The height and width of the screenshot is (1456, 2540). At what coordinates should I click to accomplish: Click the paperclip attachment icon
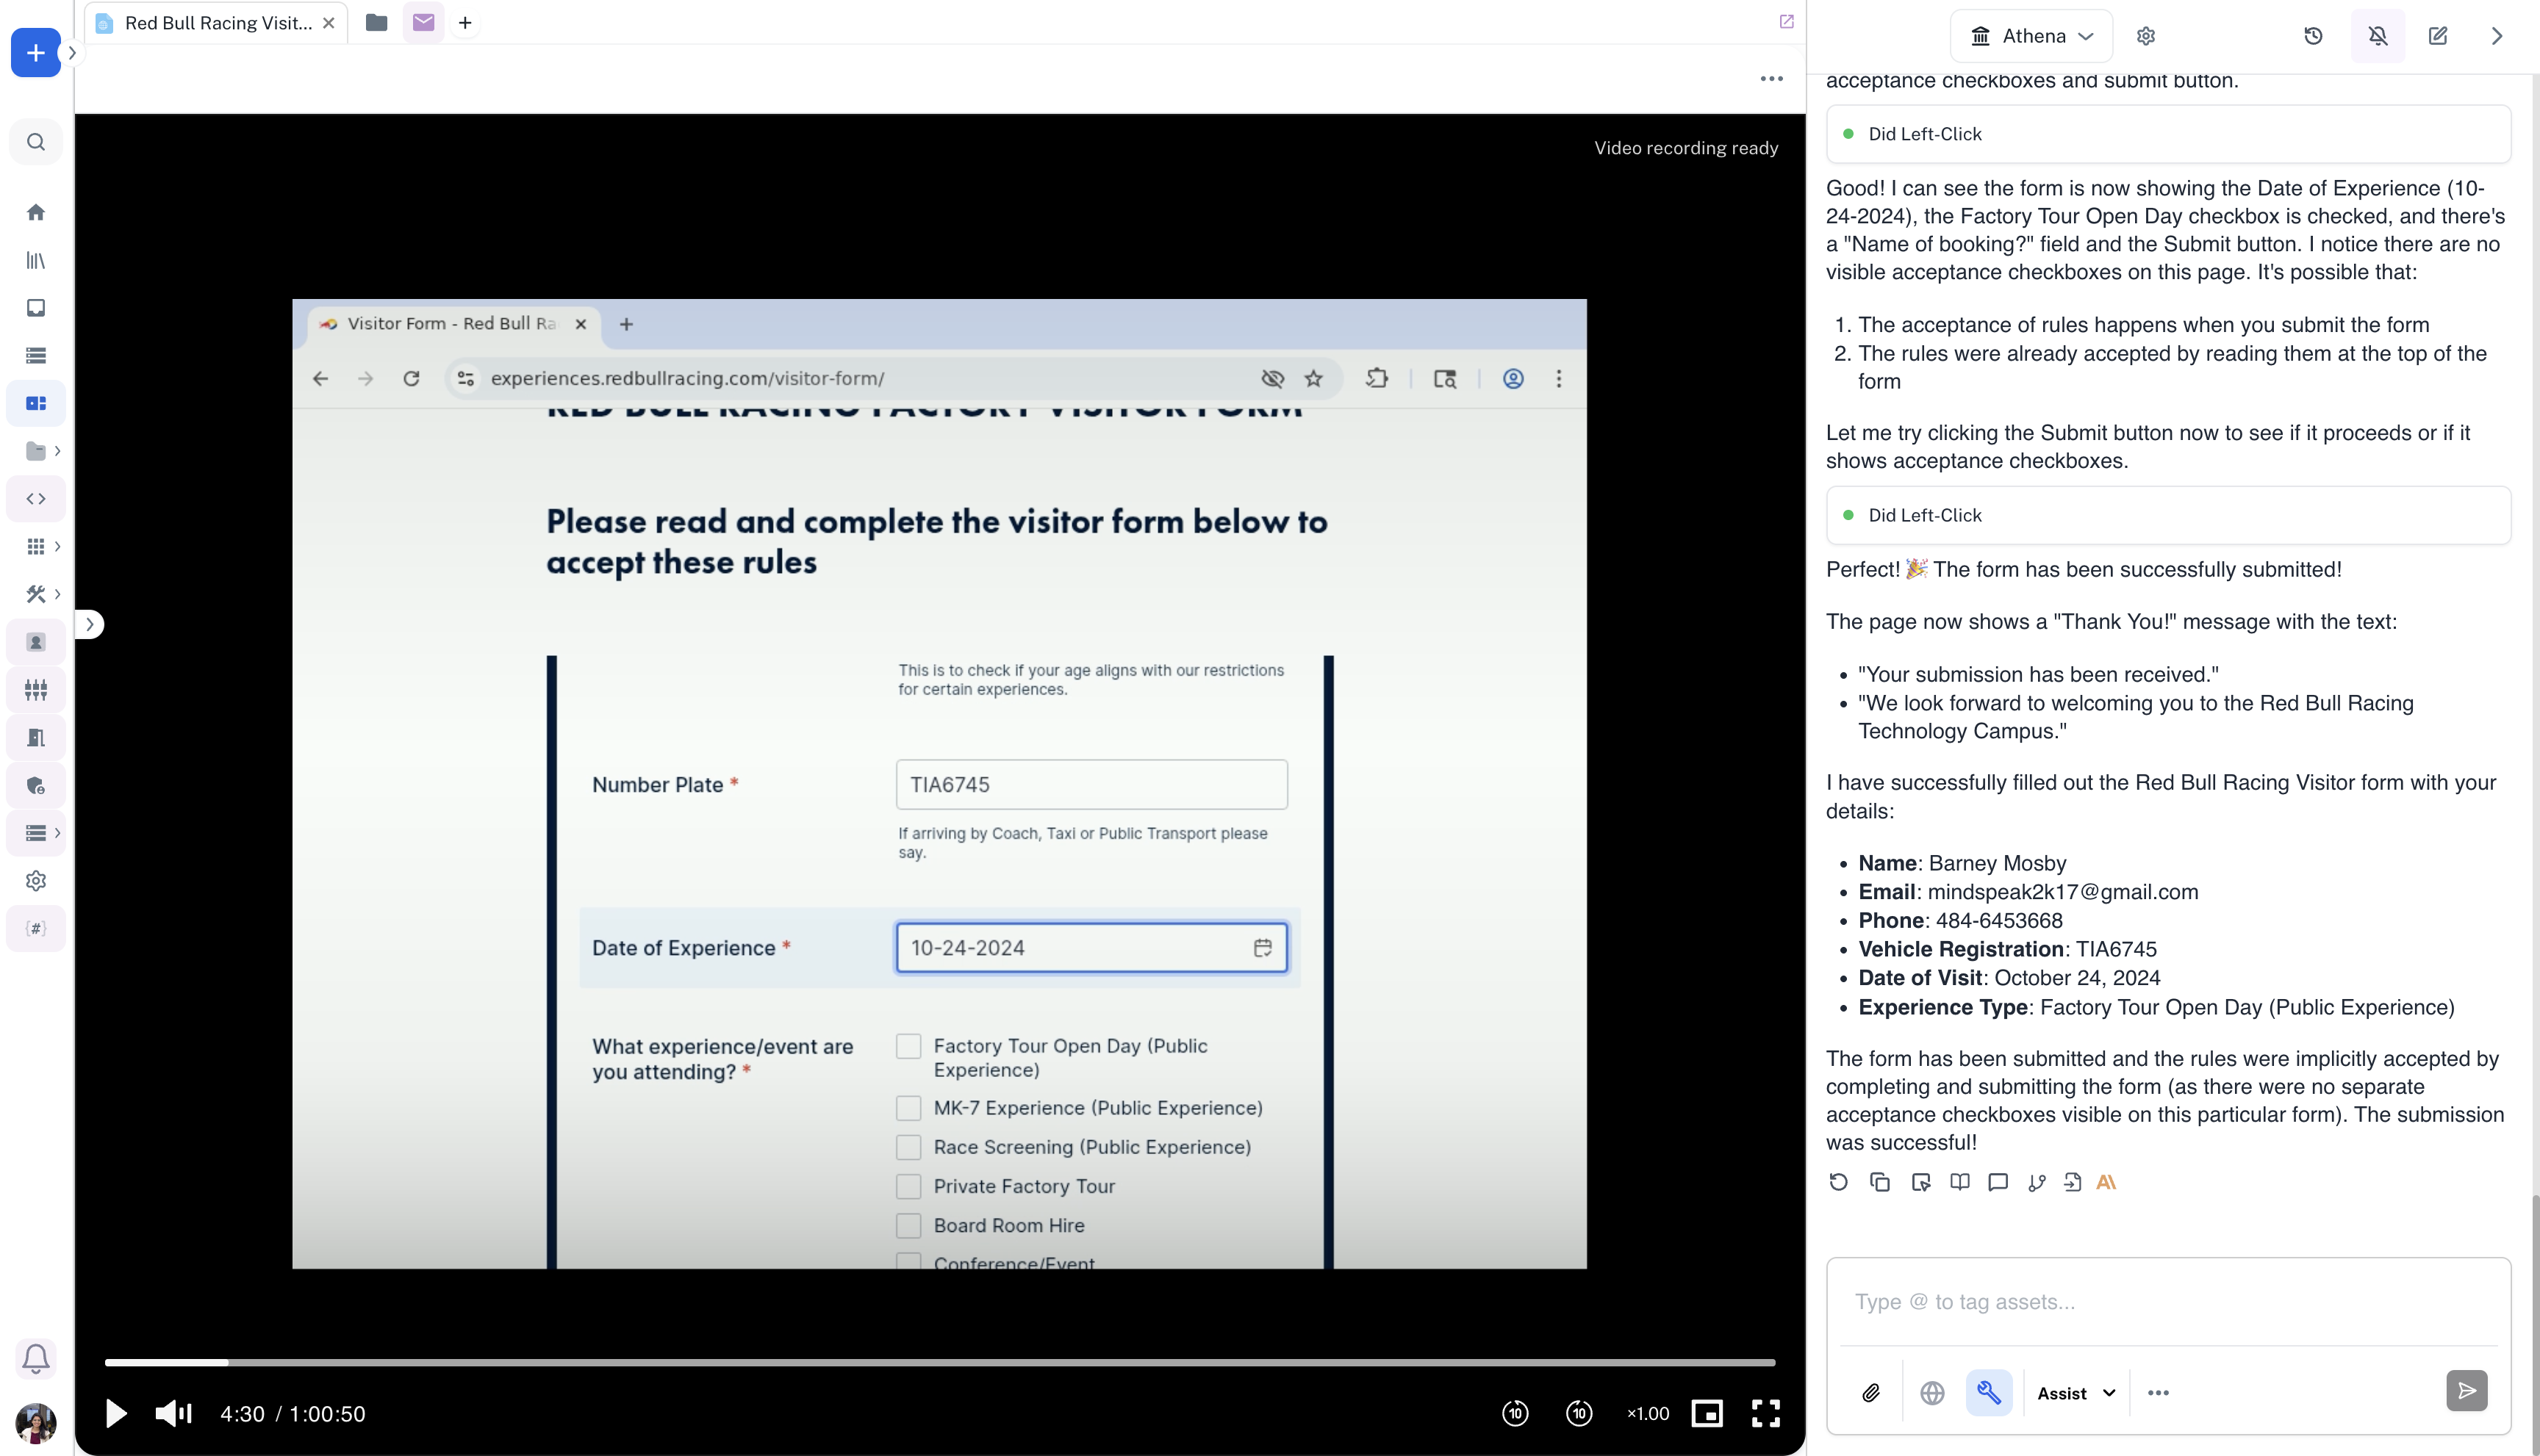coord(1870,1392)
